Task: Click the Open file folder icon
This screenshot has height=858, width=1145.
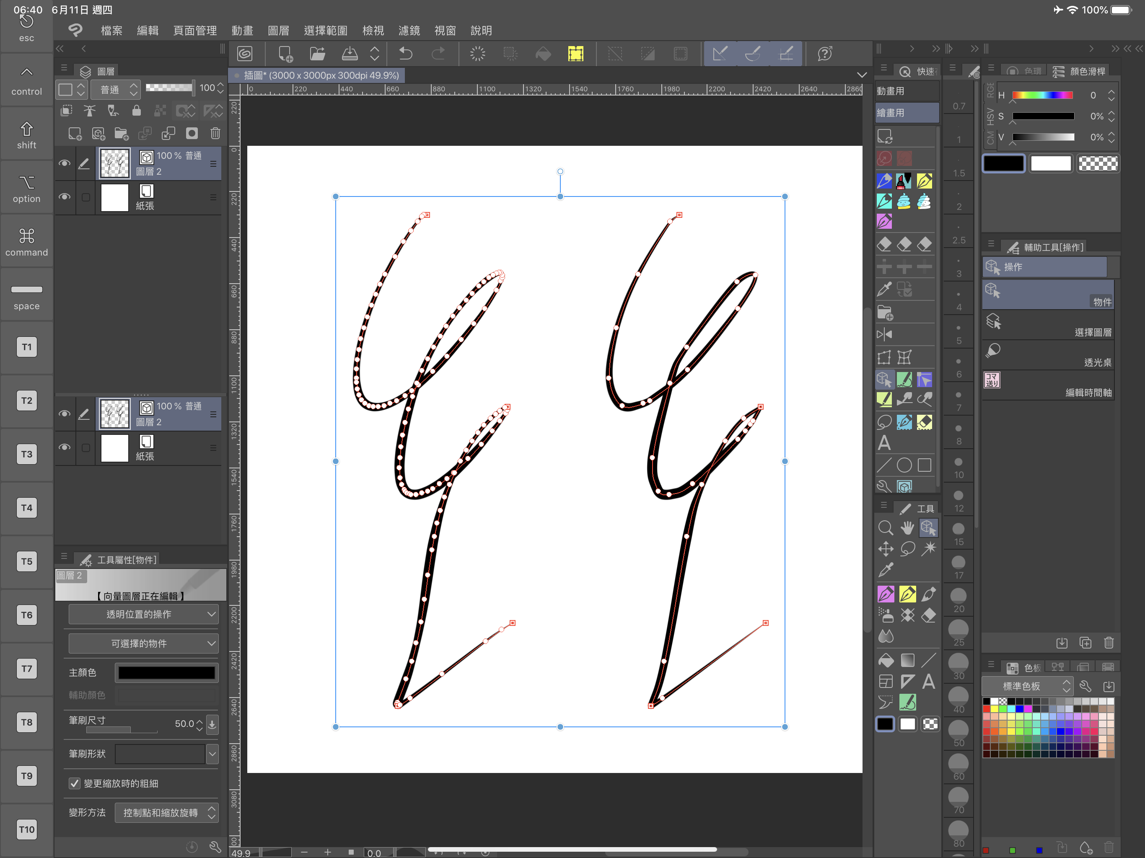Action: 317,53
